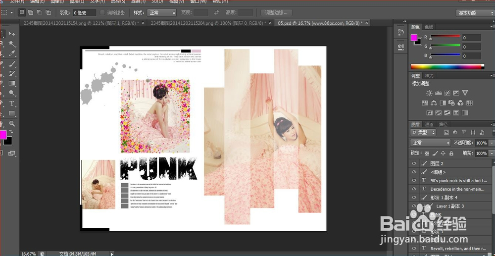This screenshot has width=495, height=256.
Task: Add a Photo Filter adjustment
Action: pos(451,102)
